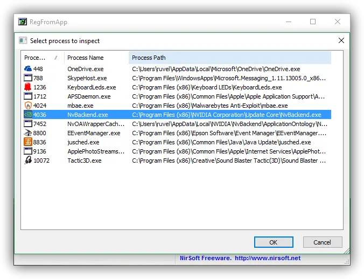
Task: Click the Epson Software Event Manager path
Action: pyautogui.click(x=229, y=133)
